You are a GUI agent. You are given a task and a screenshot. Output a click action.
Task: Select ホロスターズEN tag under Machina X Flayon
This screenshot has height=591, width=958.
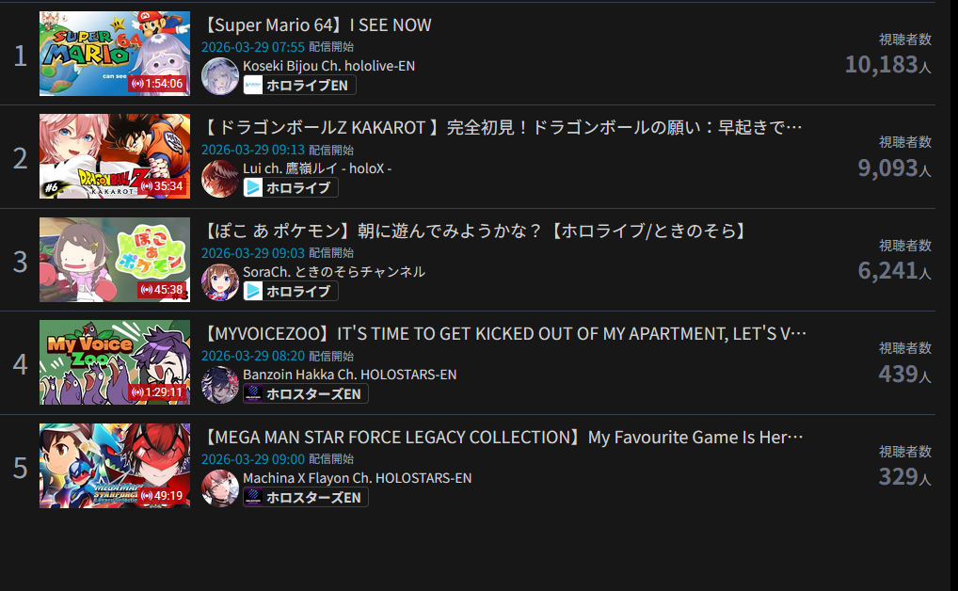pyautogui.click(x=306, y=497)
